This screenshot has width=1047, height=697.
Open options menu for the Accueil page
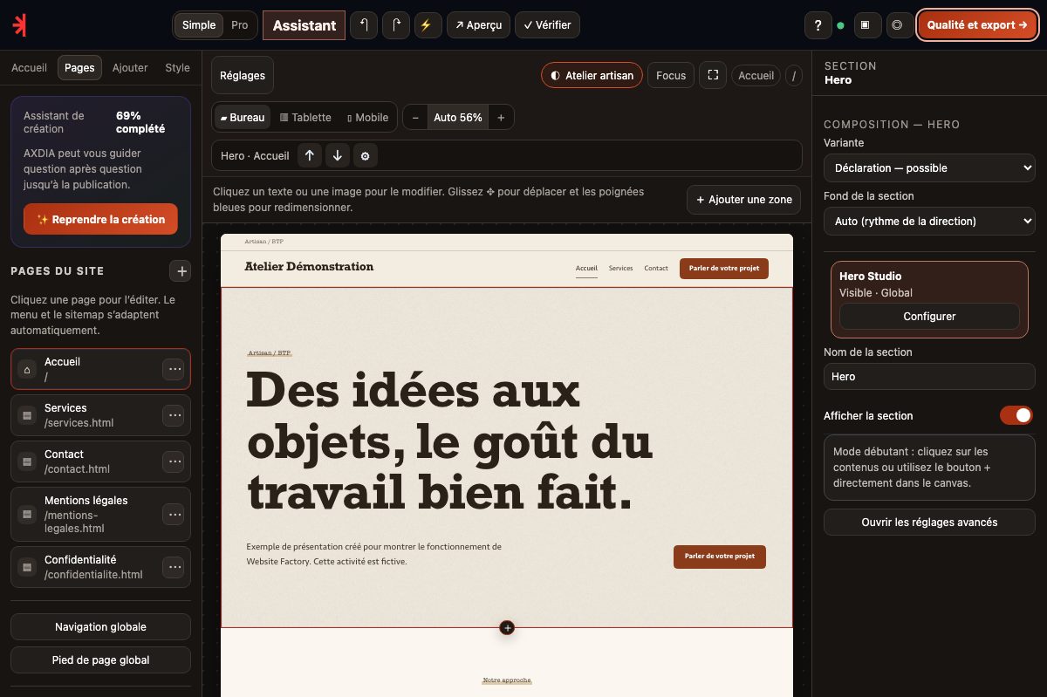point(174,370)
